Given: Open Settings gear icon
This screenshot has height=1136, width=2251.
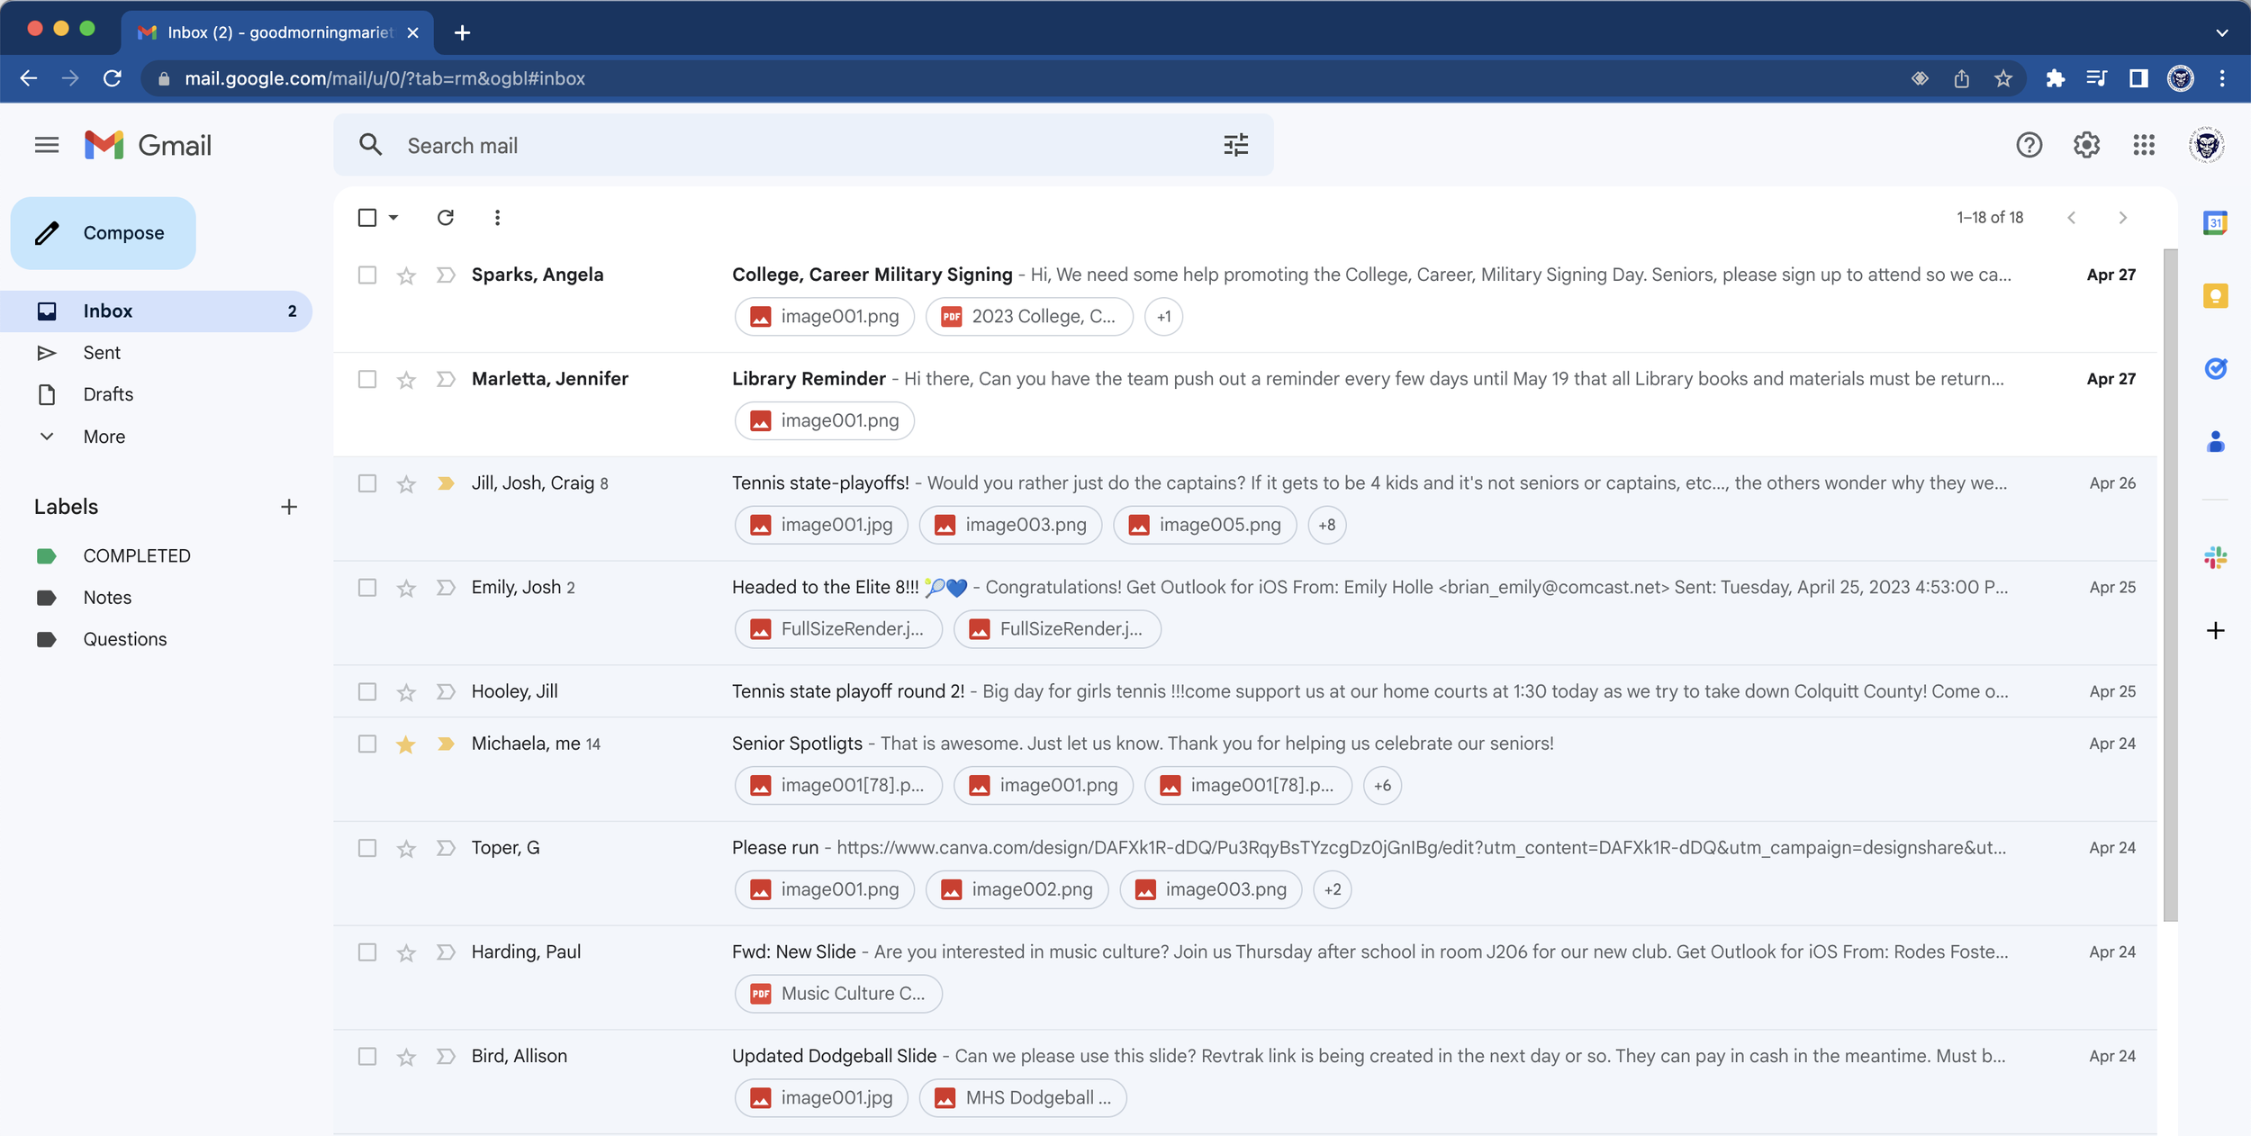Looking at the screenshot, I should [x=2086, y=145].
